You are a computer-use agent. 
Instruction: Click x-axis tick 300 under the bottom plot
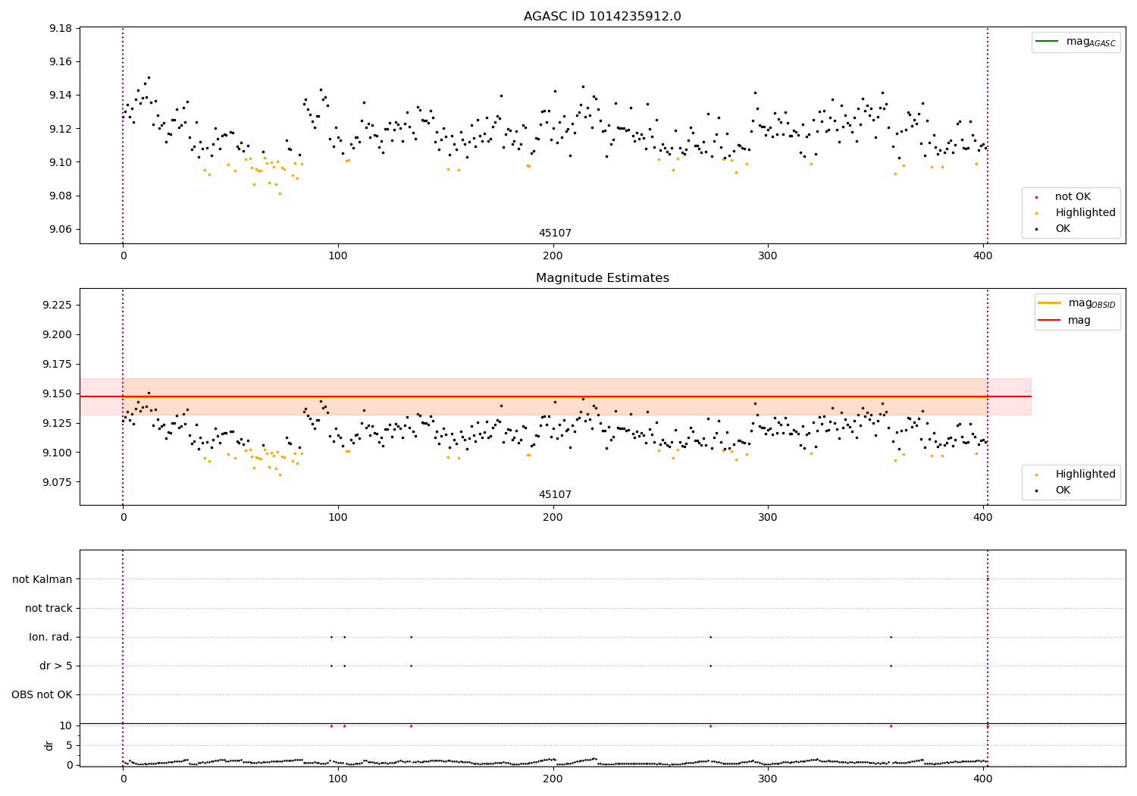(x=768, y=779)
